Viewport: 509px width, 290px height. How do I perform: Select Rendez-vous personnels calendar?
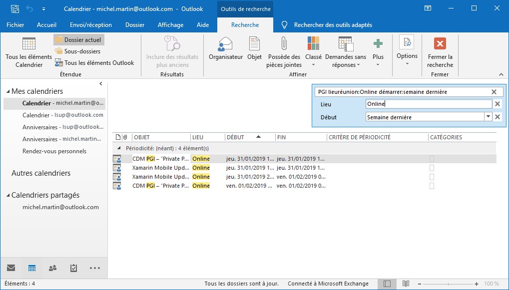(x=54, y=151)
